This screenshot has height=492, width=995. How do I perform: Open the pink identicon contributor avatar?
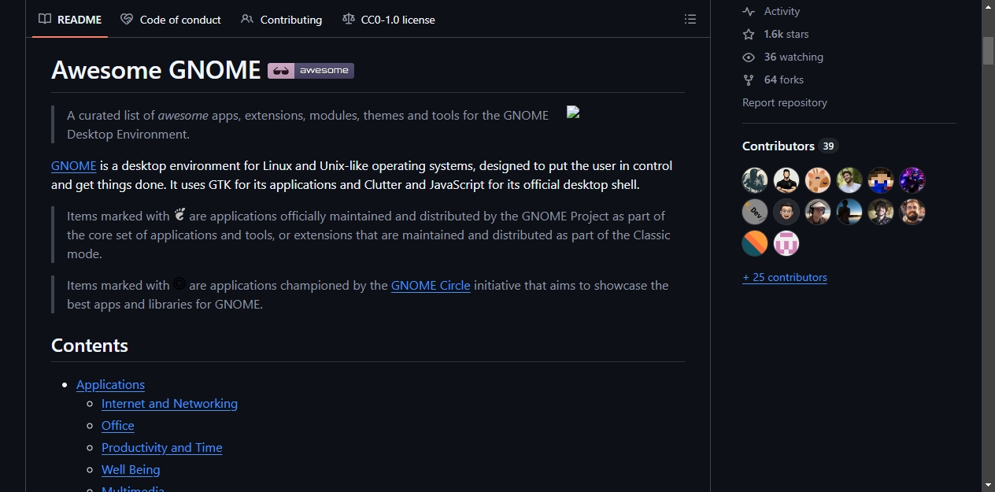coord(786,243)
